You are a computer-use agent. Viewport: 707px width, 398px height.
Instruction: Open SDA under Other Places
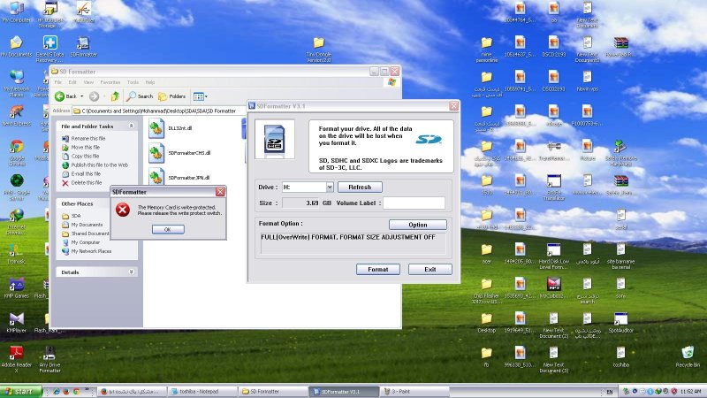point(76,216)
